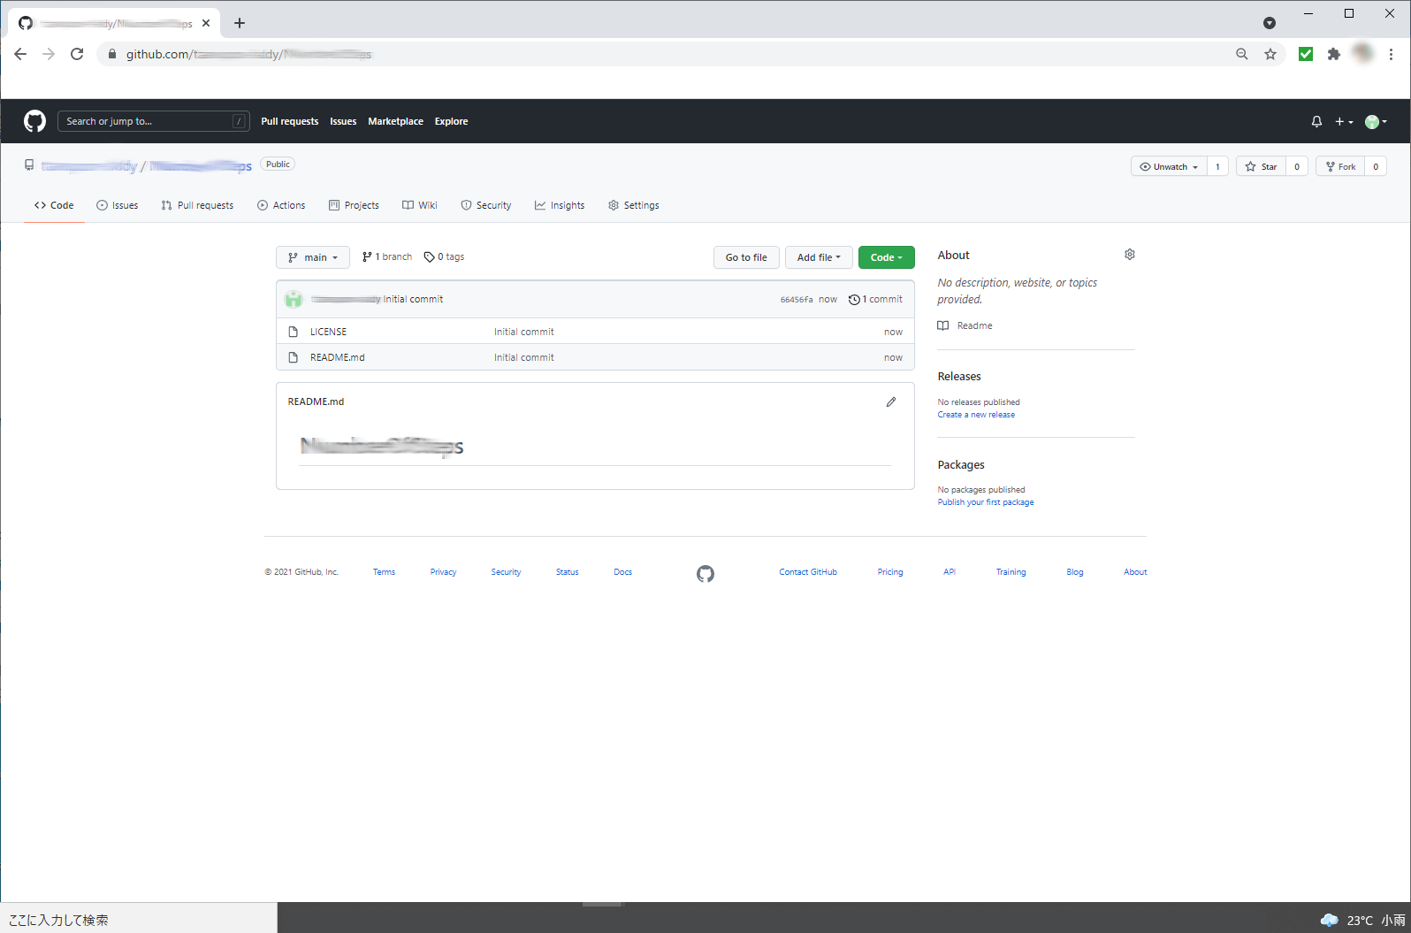Open About settings gear icon

click(1129, 255)
